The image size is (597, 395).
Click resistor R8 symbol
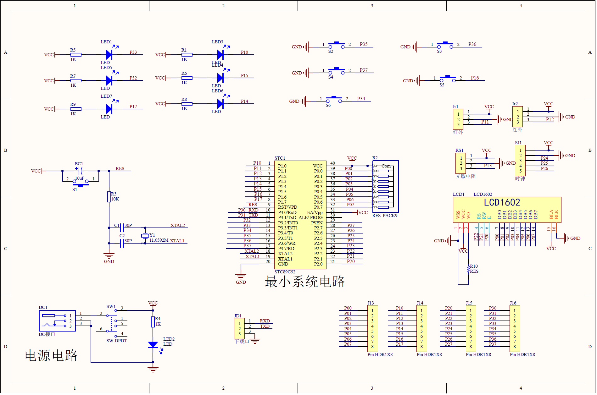pos(187,104)
